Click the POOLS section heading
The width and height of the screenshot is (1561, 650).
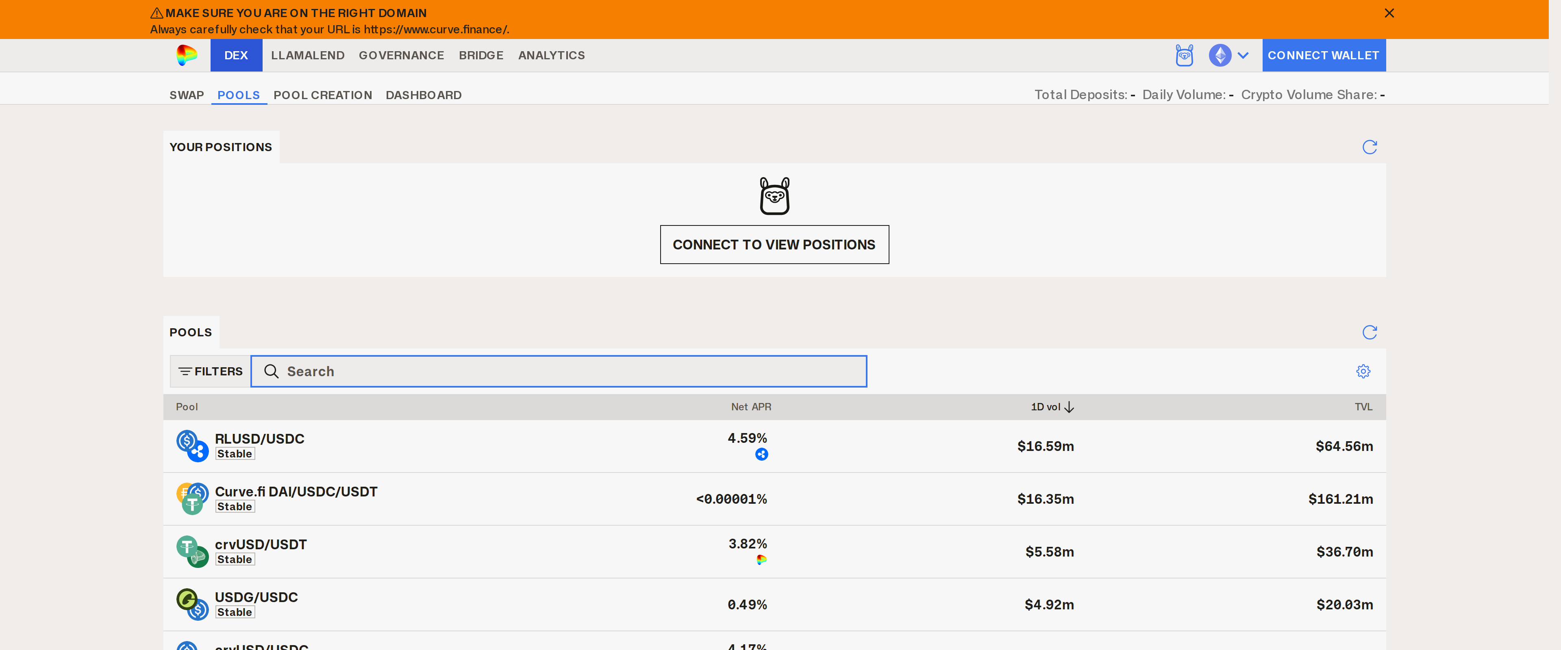coord(191,333)
